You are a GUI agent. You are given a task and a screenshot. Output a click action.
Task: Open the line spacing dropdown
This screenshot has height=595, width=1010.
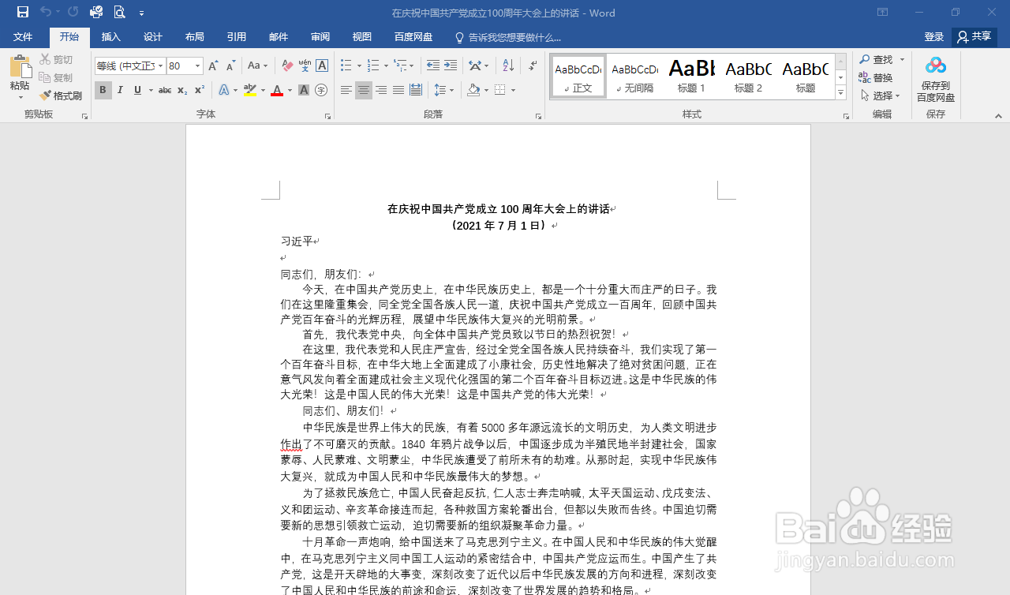[x=444, y=90]
